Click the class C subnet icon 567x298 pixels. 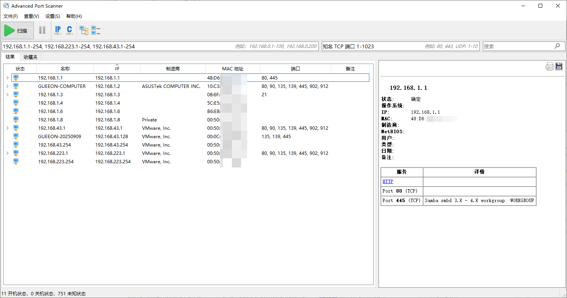point(69,30)
